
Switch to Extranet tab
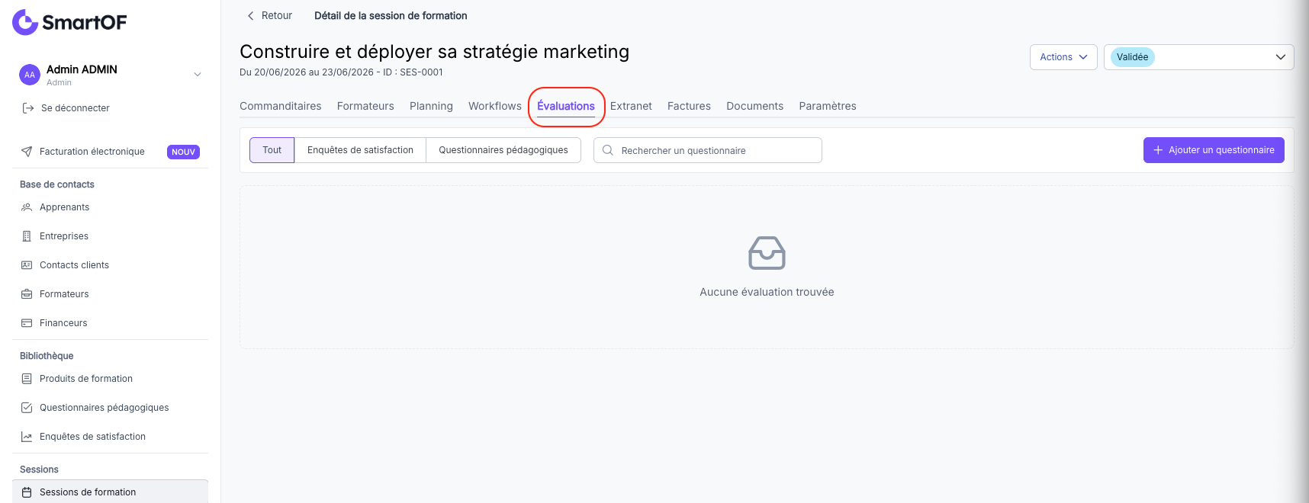pos(631,106)
